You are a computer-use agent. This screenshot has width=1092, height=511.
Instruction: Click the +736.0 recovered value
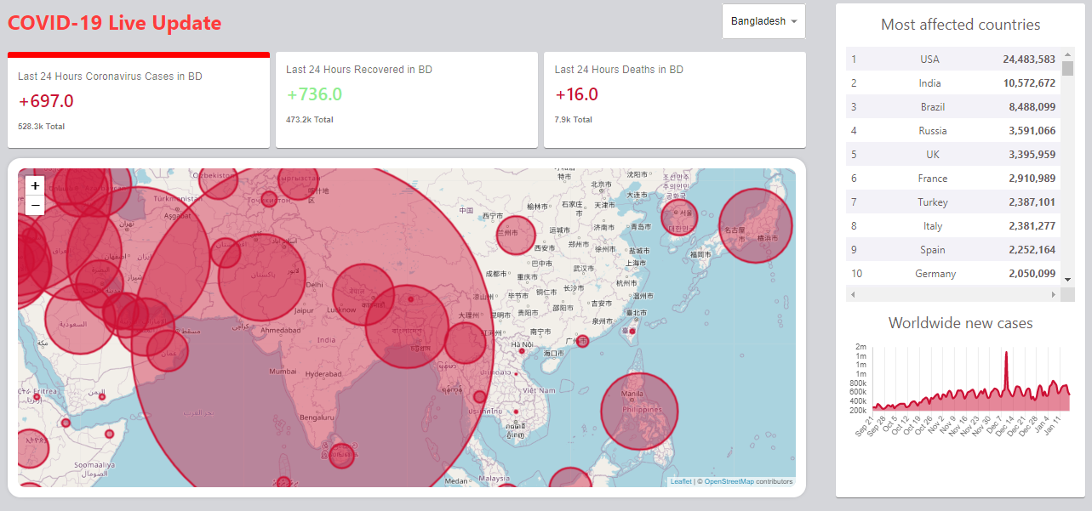[x=314, y=94]
